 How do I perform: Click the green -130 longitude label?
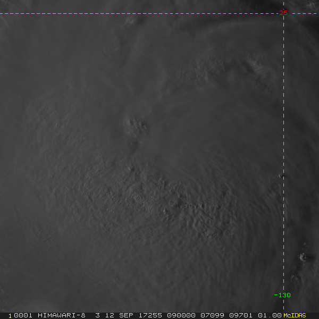(282, 295)
